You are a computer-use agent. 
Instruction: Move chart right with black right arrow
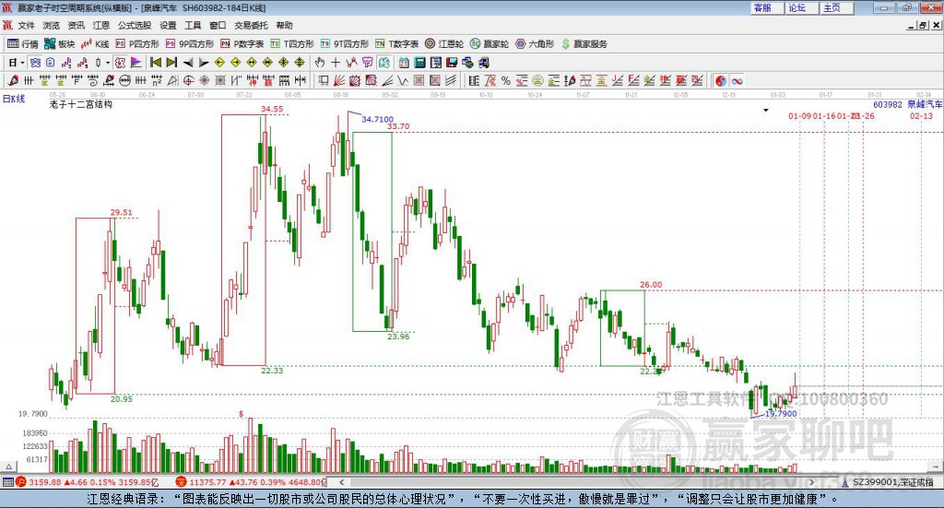204,63
